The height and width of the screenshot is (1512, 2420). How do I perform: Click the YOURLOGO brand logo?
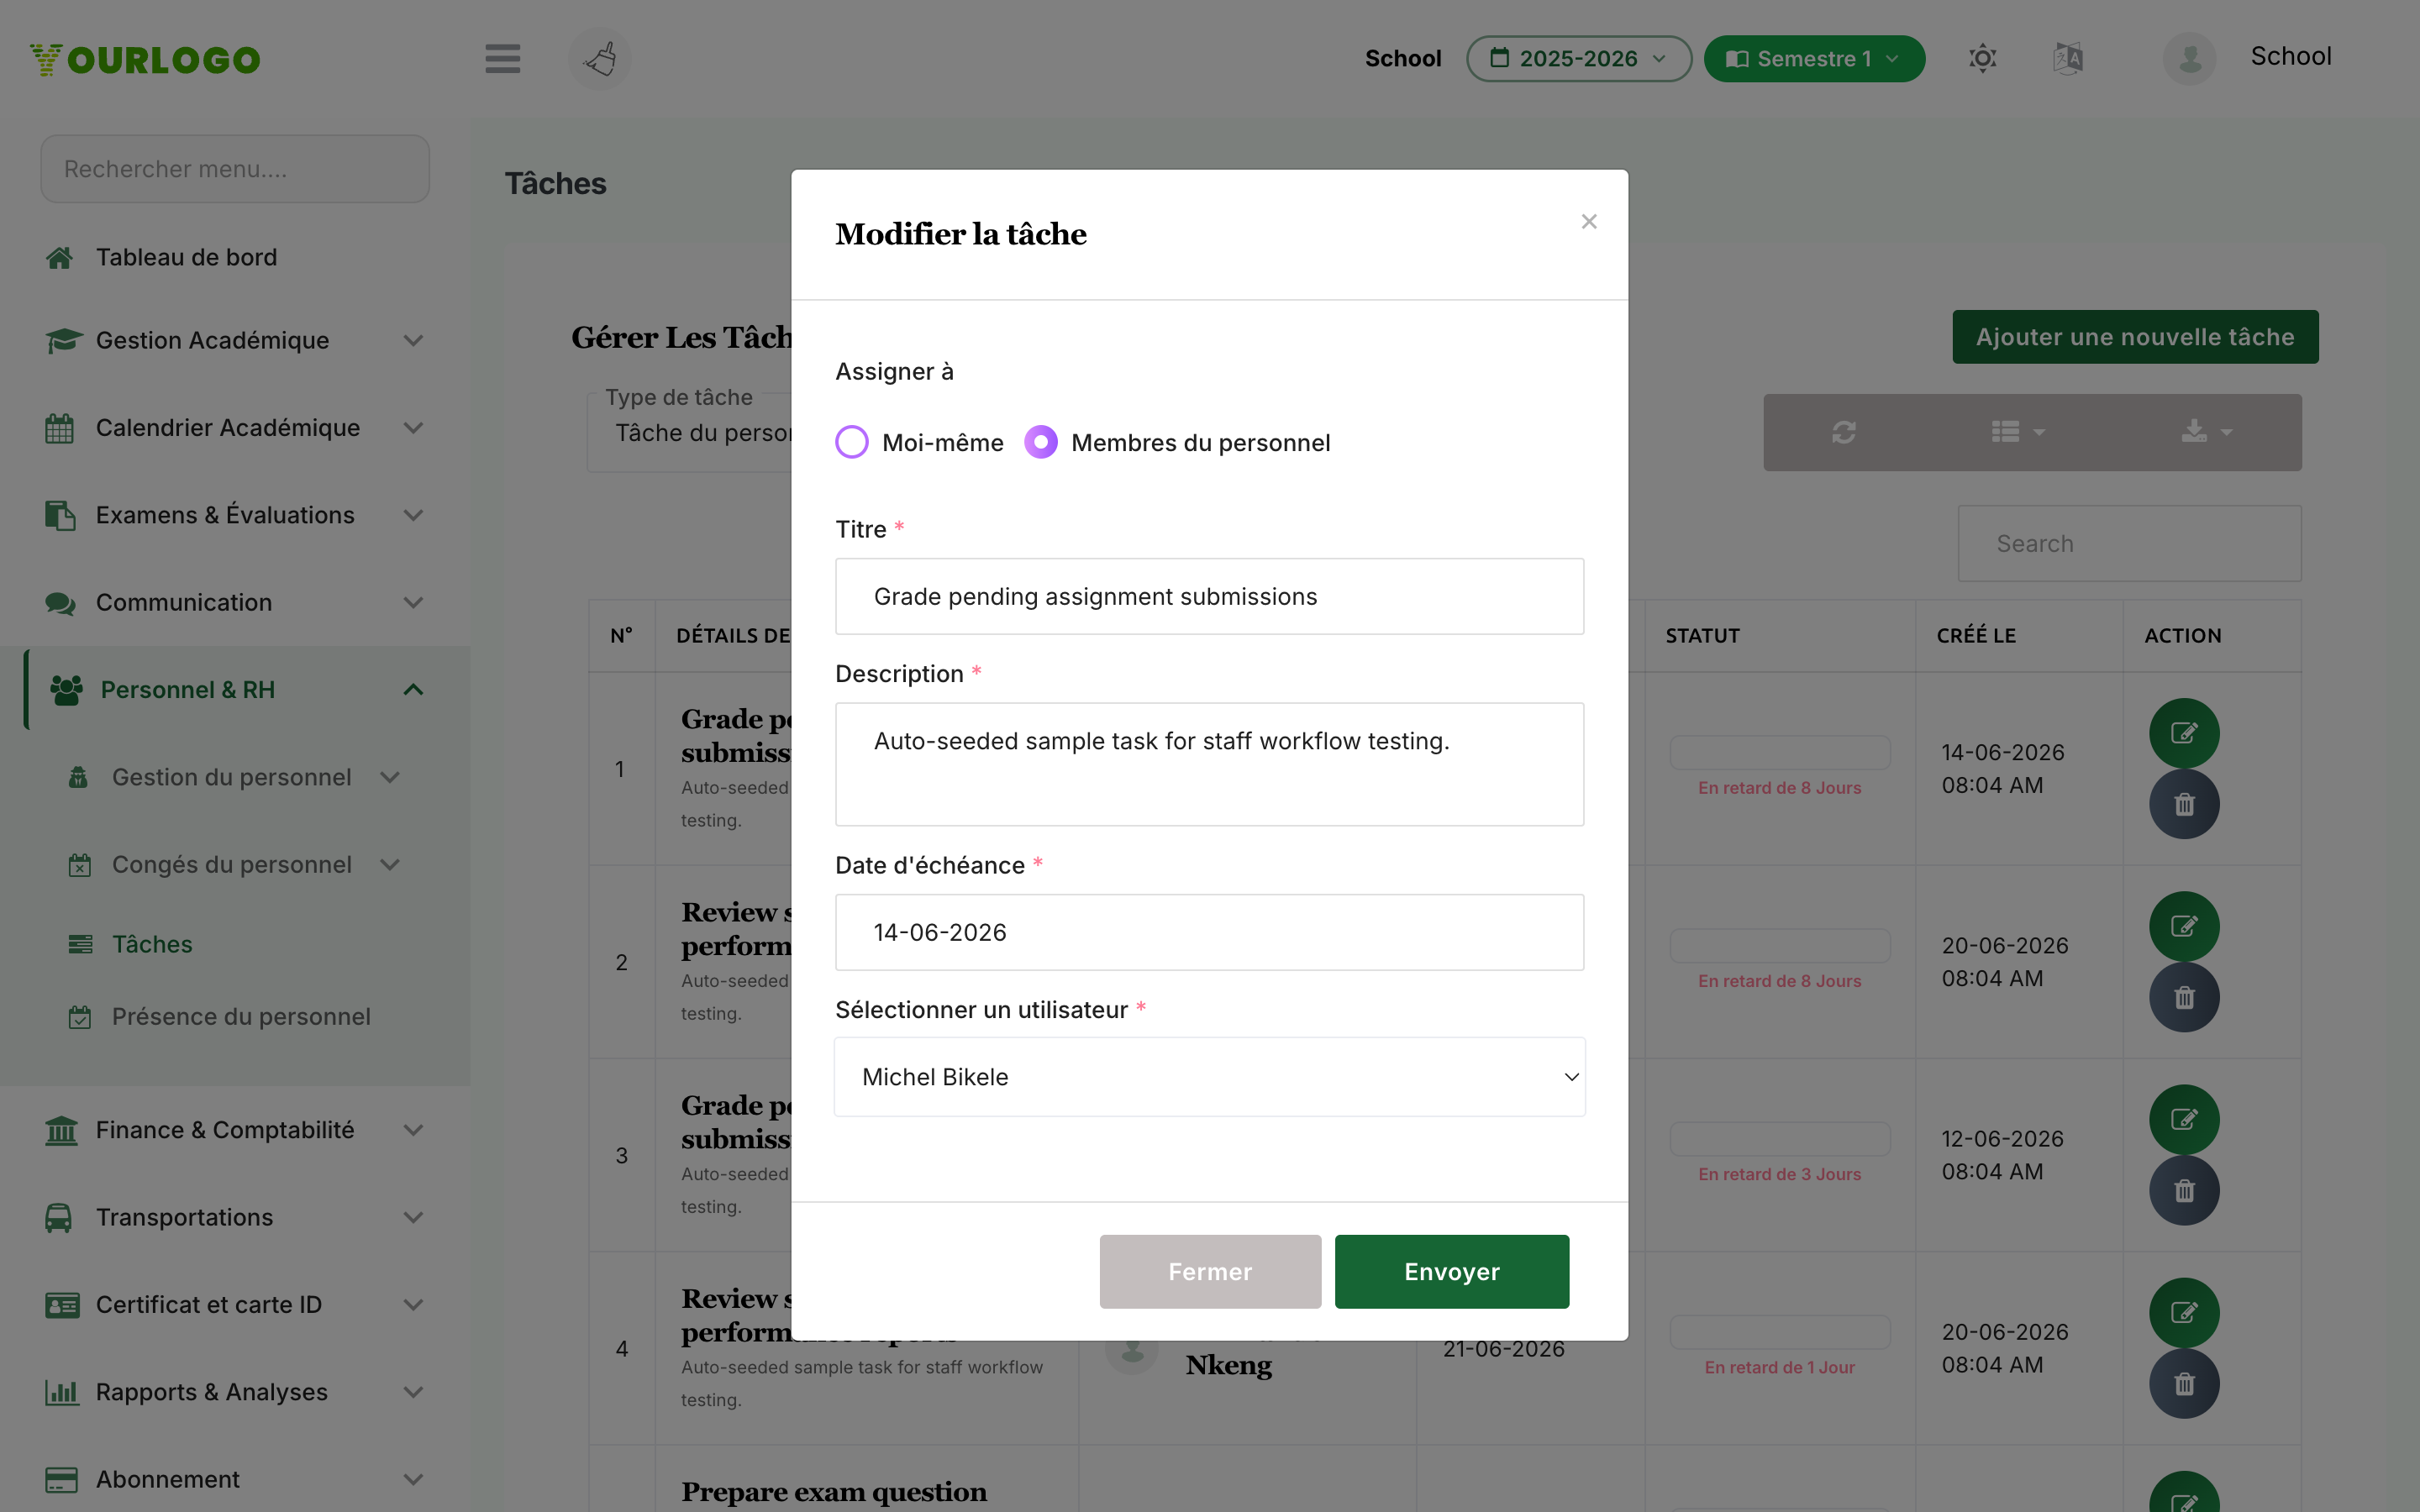[145, 60]
